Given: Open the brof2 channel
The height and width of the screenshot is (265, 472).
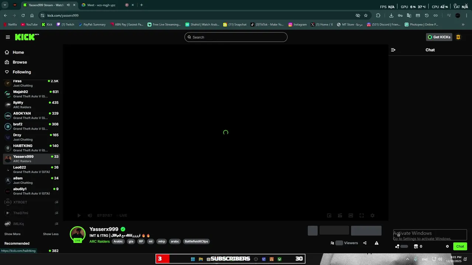Looking at the screenshot, I should point(31,126).
